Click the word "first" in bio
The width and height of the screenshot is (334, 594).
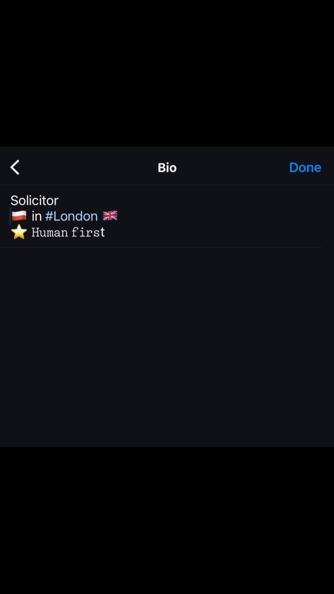click(x=88, y=232)
